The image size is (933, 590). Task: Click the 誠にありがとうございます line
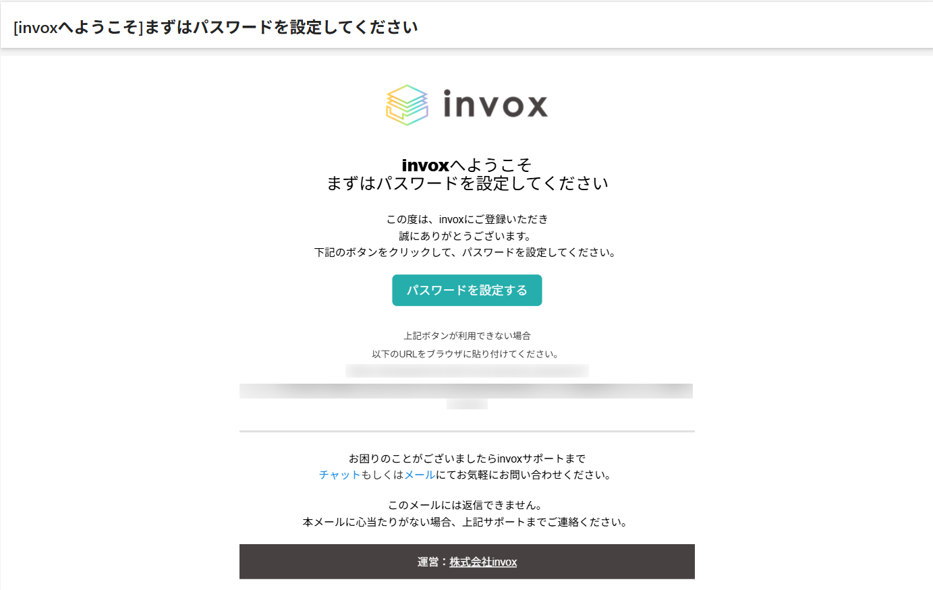coord(467,236)
